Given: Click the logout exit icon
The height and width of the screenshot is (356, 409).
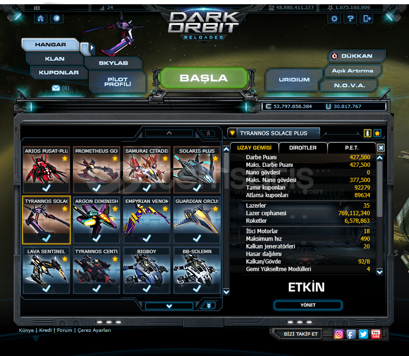Looking at the screenshot, I should pyautogui.click(x=366, y=18).
